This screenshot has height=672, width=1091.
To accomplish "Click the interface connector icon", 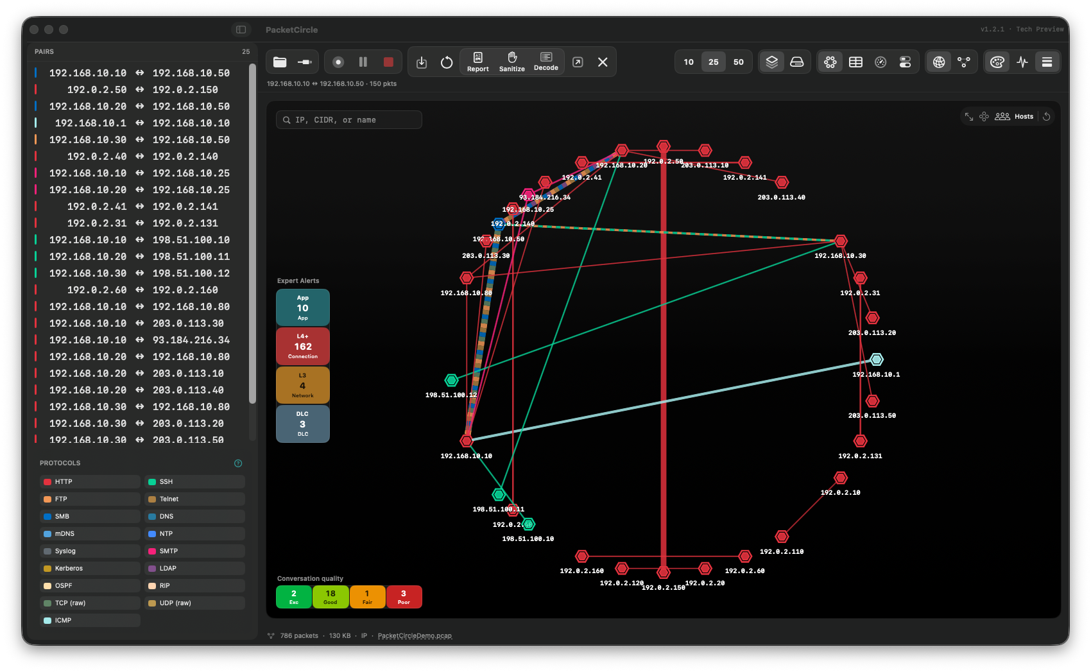I will point(305,62).
